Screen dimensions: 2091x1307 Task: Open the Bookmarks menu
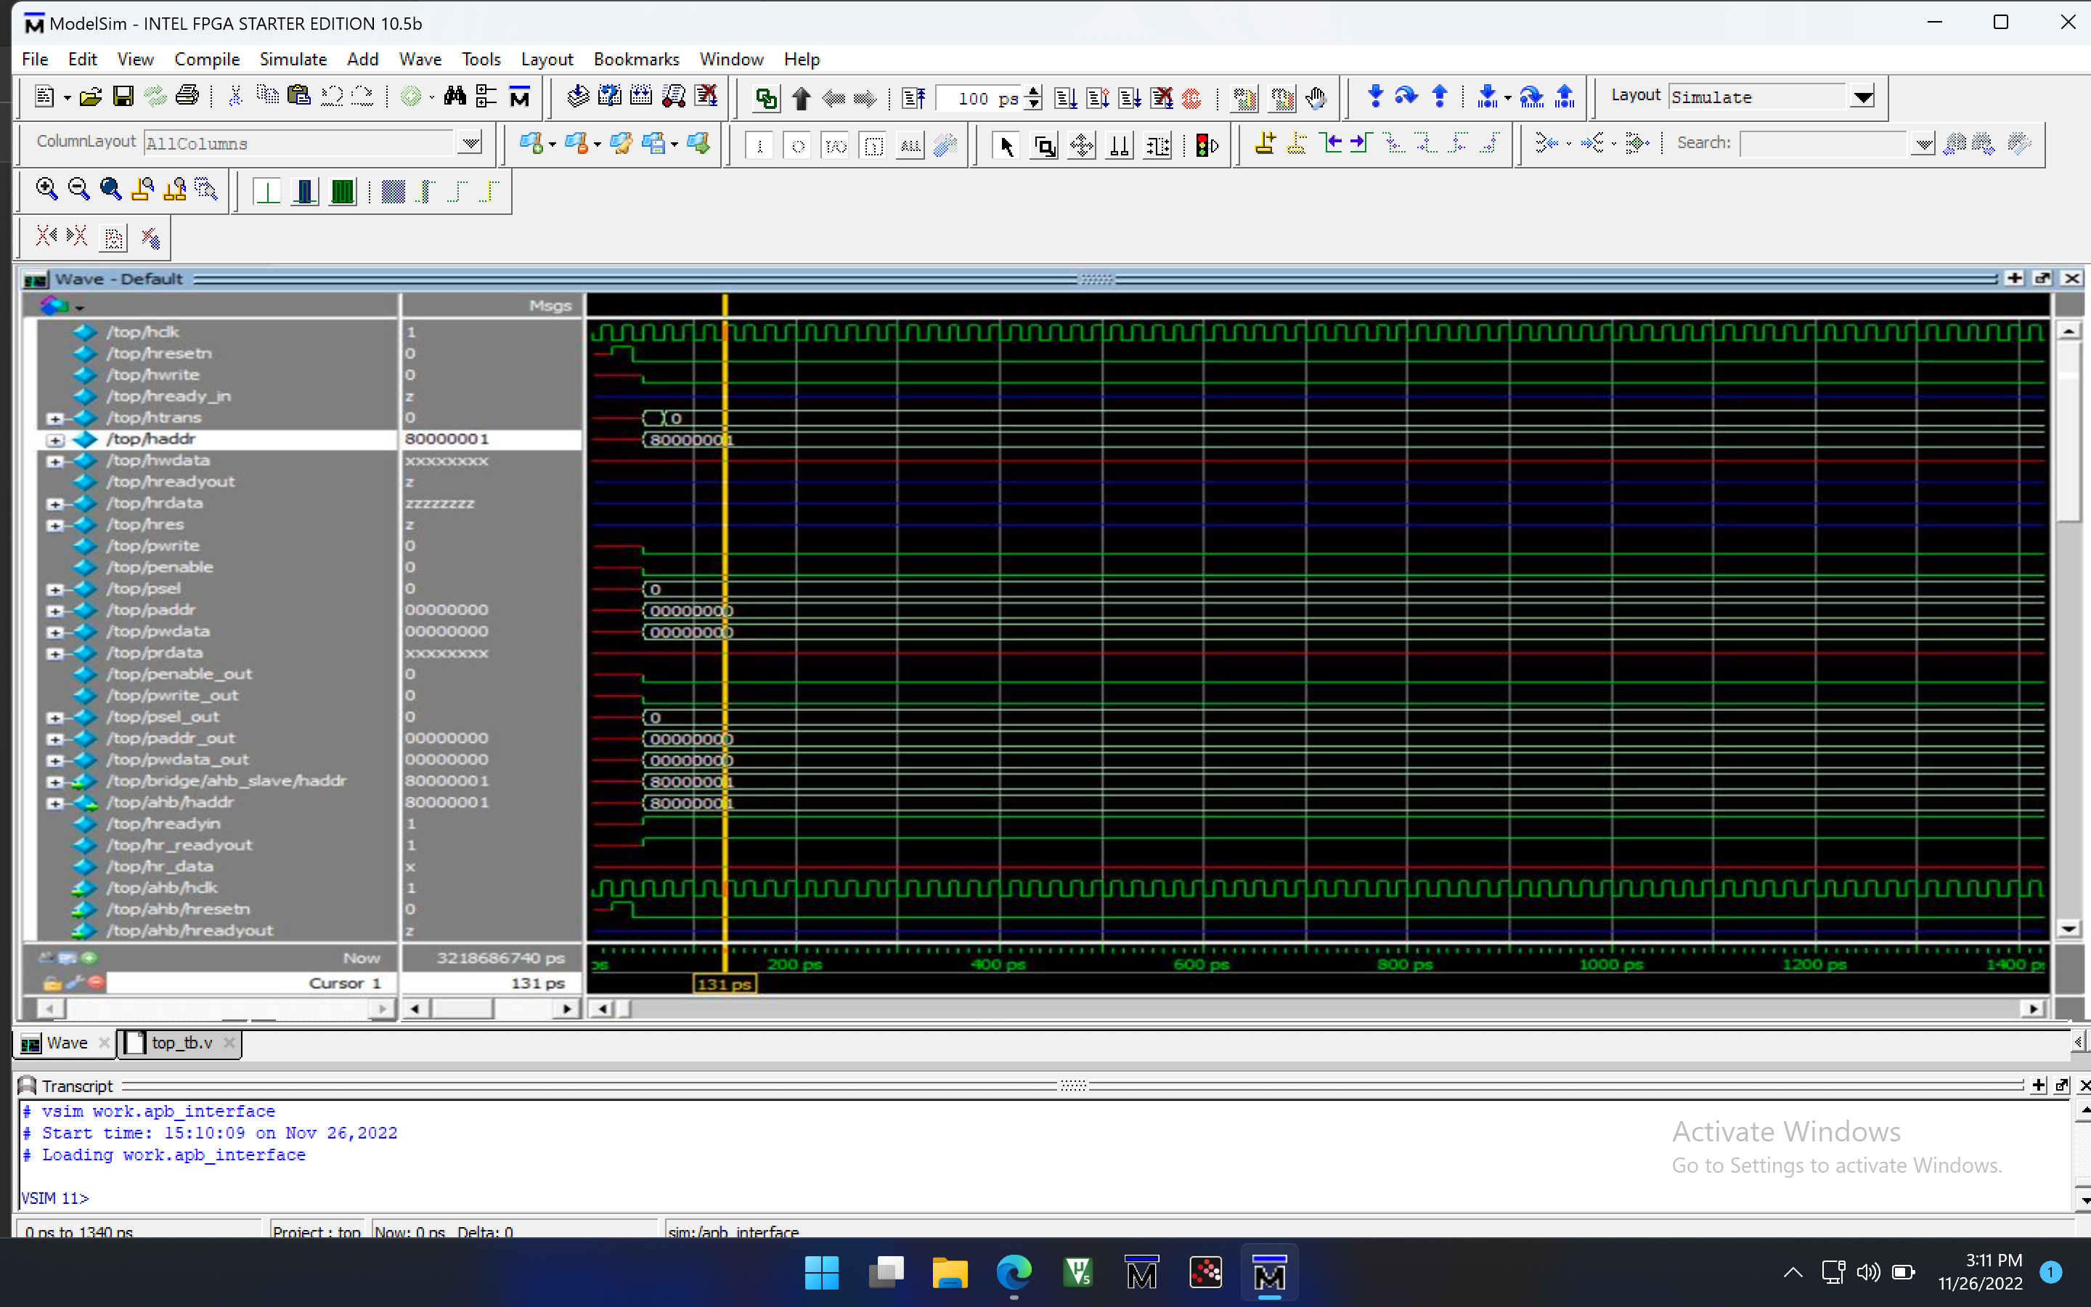pyautogui.click(x=636, y=59)
